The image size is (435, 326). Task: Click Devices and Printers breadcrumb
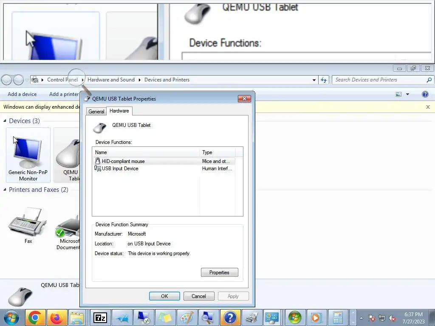[x=167, y=80]
